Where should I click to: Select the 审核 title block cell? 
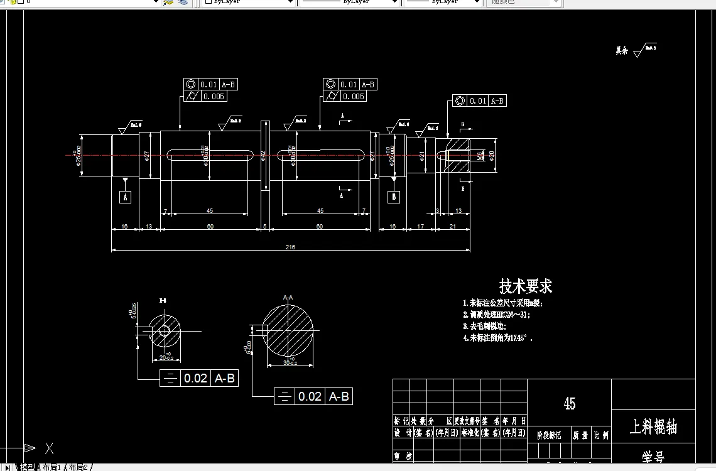tap(403, 455)
